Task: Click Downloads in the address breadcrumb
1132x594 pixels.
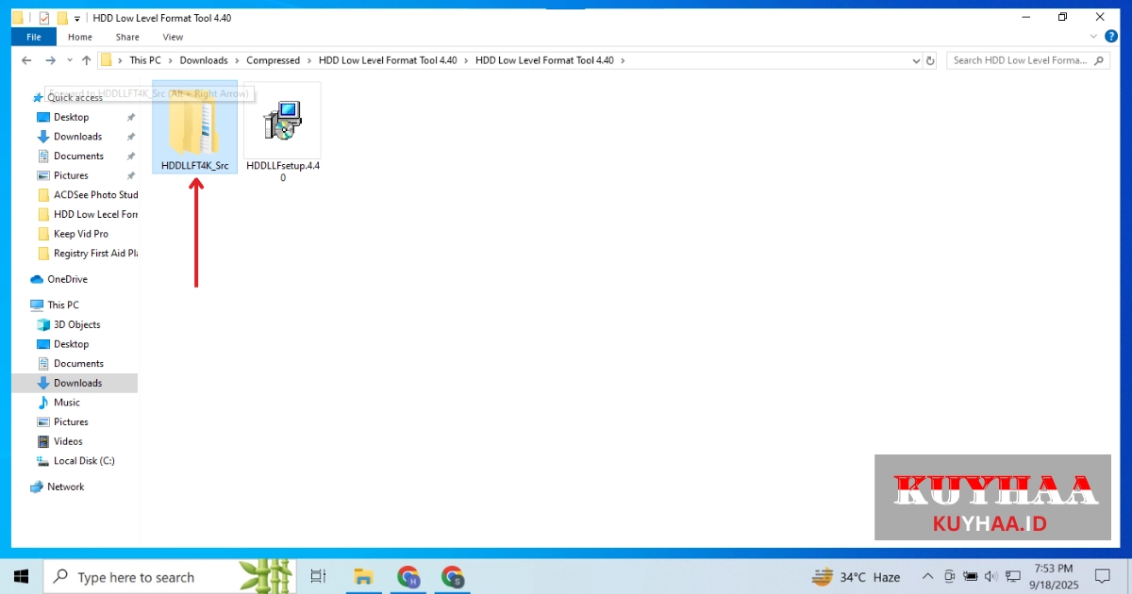Action: (204, 60)
